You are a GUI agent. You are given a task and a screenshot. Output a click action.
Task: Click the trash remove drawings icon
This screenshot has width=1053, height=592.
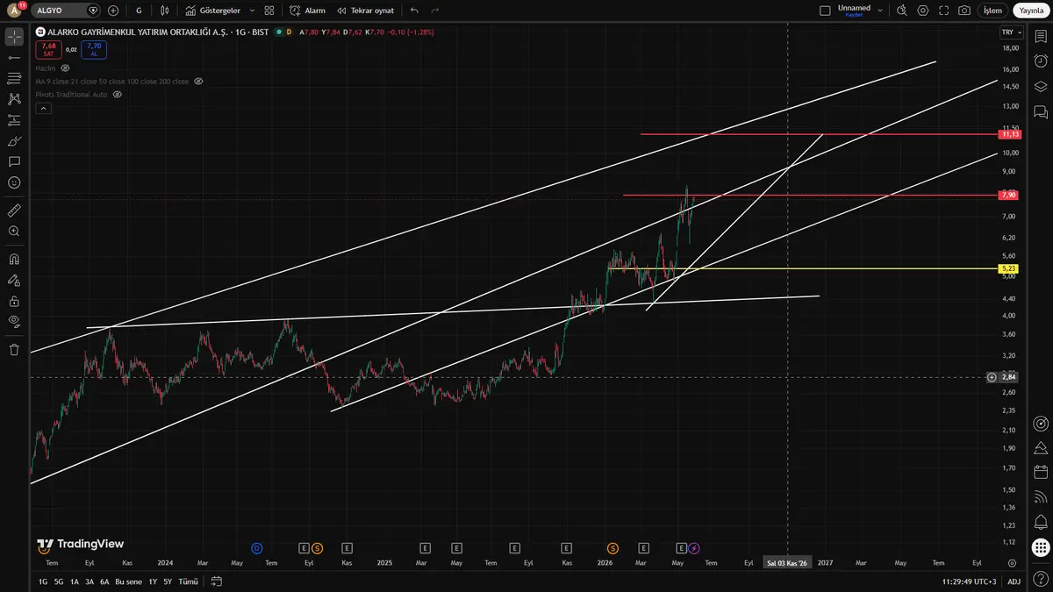(14, 349)
